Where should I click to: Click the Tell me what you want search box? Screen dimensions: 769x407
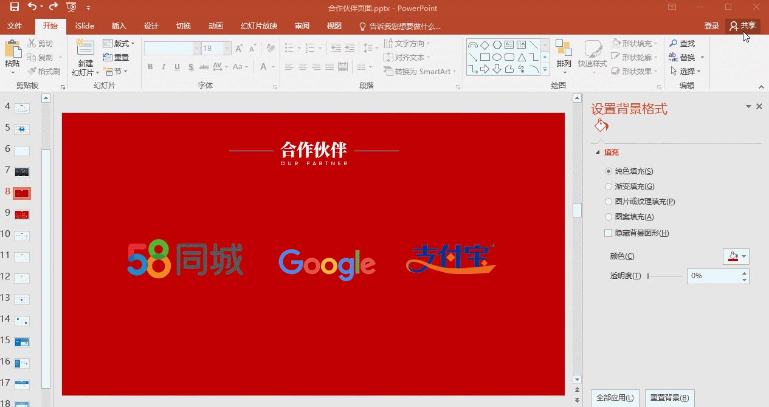[400, 26]
